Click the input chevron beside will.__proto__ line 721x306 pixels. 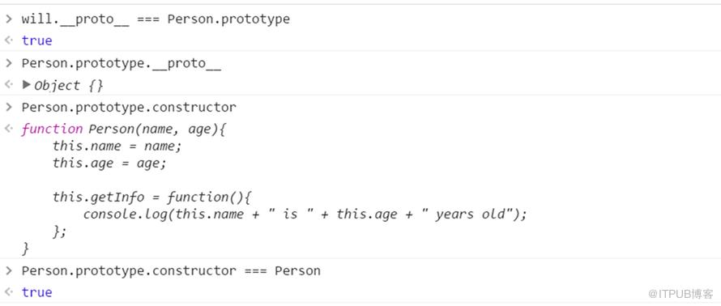8,19
